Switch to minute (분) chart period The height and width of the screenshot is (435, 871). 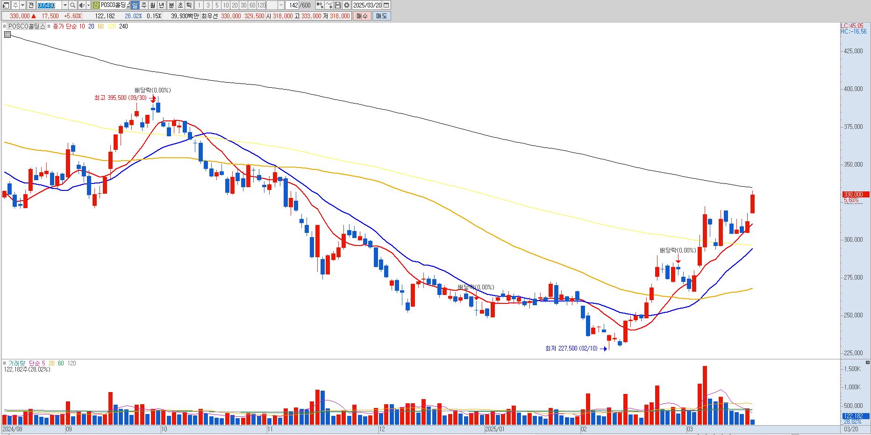[x=171, y=5]
